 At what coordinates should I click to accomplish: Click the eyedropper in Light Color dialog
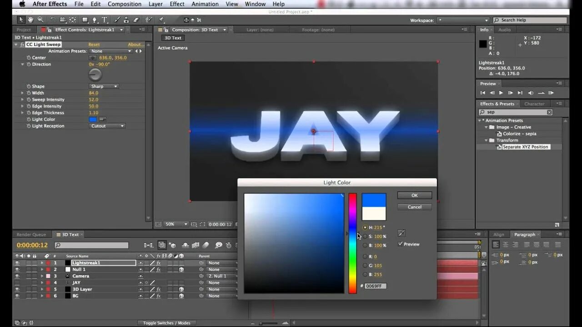[x=401, y=233]
